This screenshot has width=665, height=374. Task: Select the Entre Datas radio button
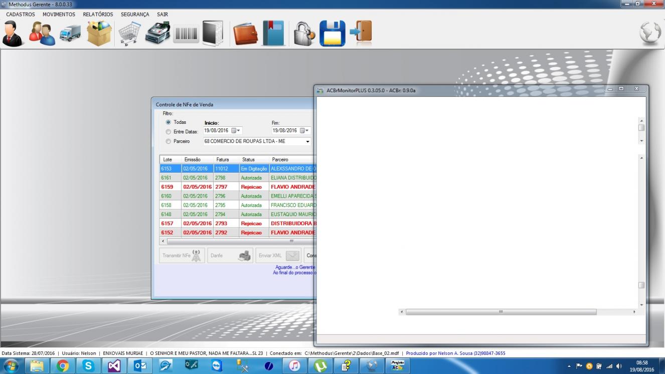coord(168,132)
